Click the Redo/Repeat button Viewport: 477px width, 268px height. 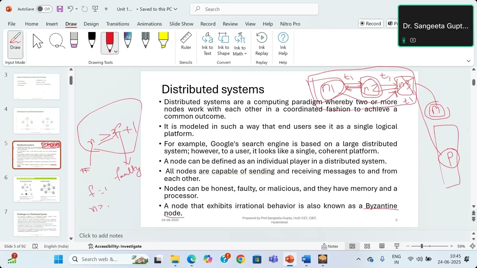(84, 9)
